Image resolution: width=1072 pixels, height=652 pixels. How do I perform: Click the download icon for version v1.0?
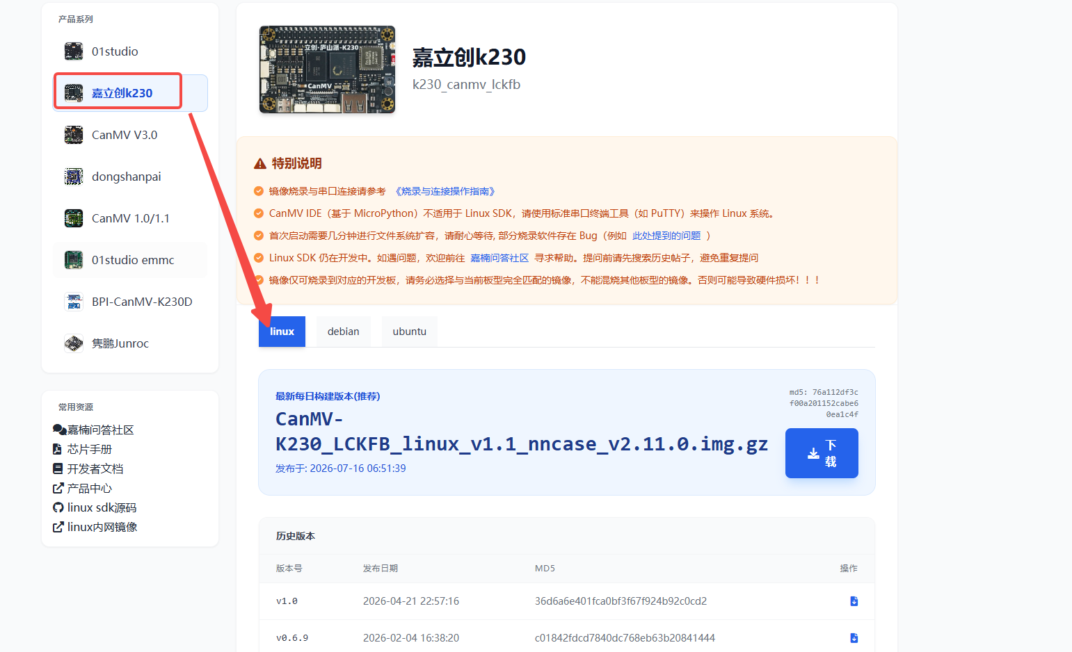point(854,601)
